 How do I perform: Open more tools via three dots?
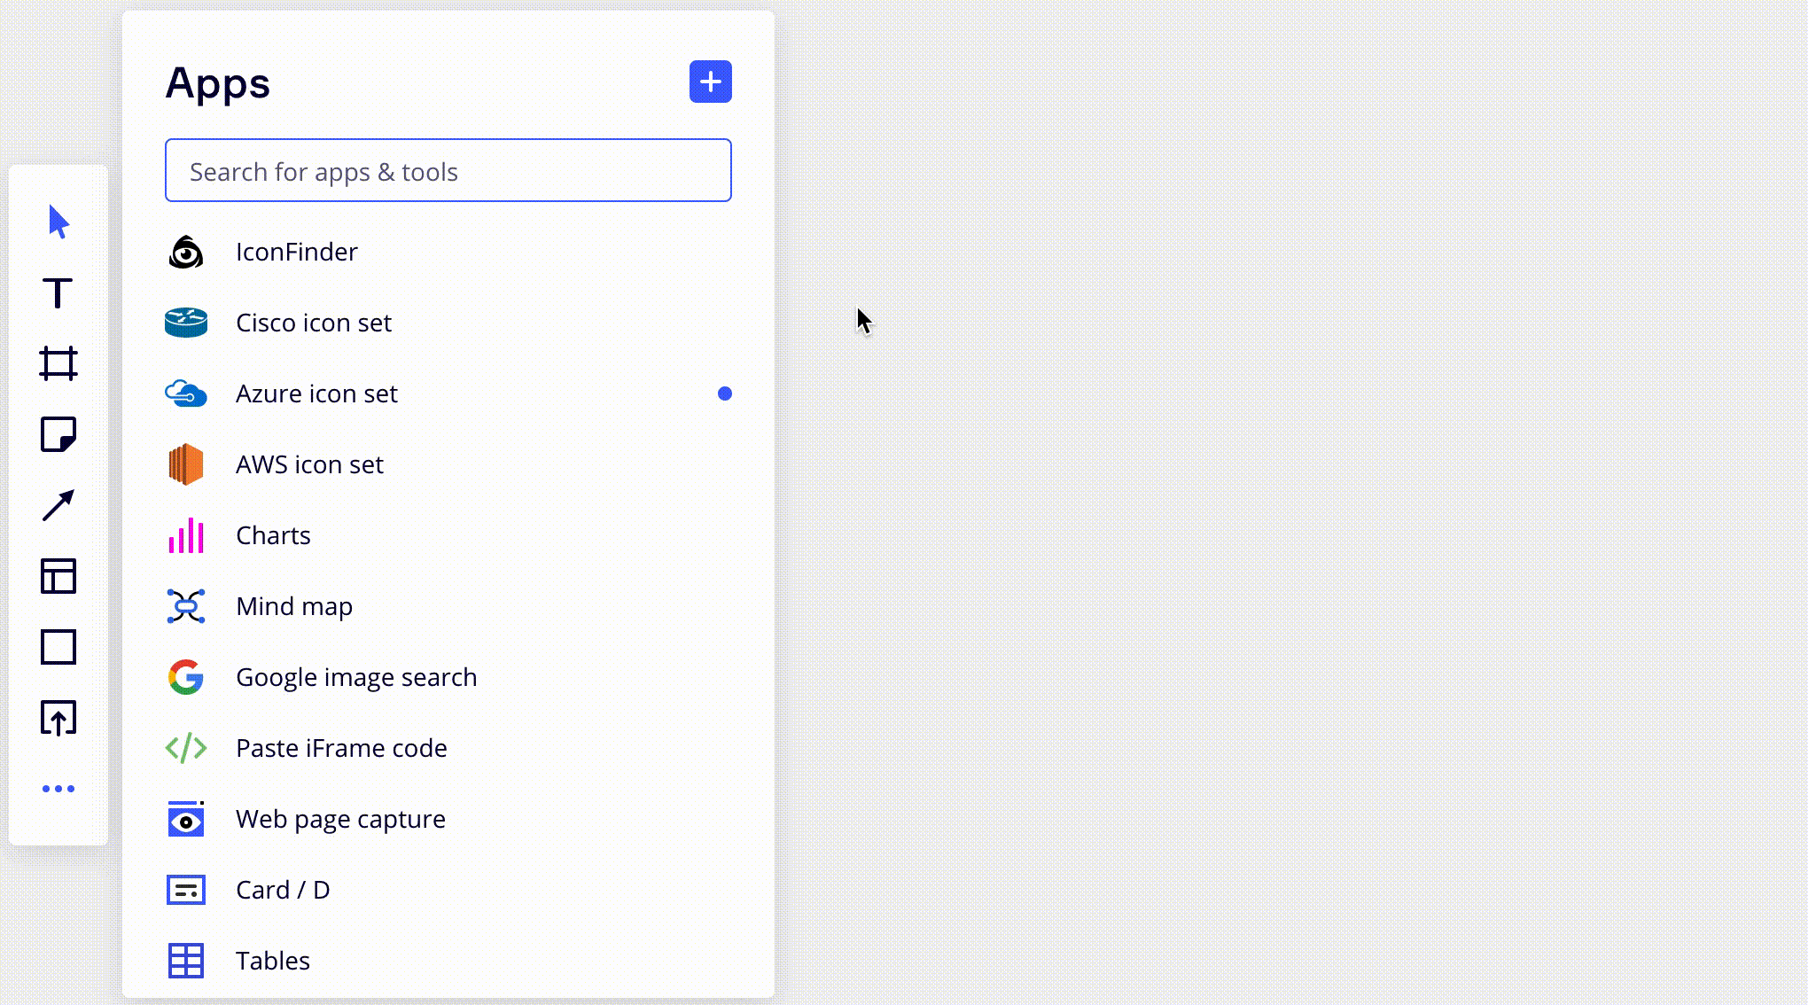coord(58,789)
